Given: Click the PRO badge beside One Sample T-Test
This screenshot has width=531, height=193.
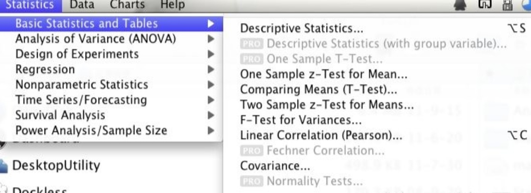Looking at the screenshot, I should (251, 59).
